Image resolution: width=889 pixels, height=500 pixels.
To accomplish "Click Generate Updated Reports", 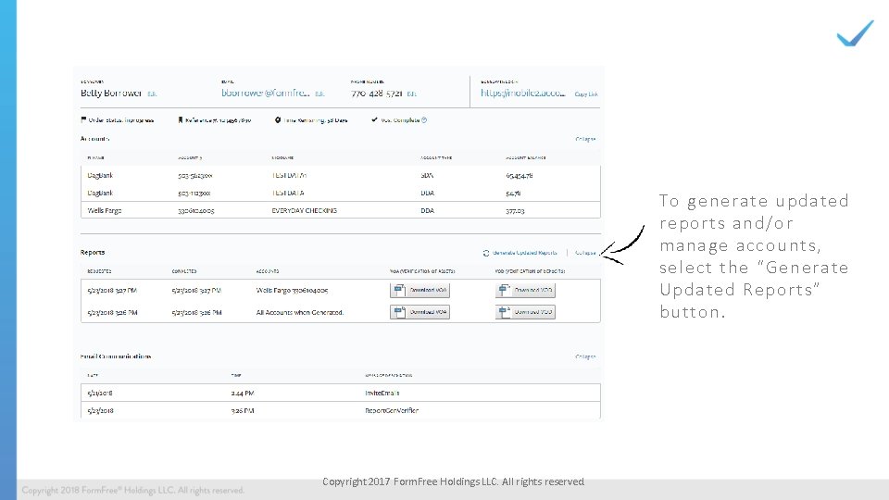I will tap(524, 253).
